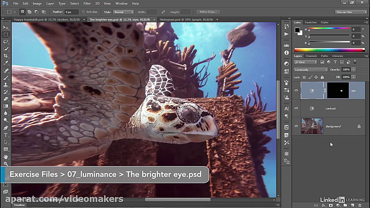Select the Lasso tool
Screen dimensions: 370x208
click(6, 42)
